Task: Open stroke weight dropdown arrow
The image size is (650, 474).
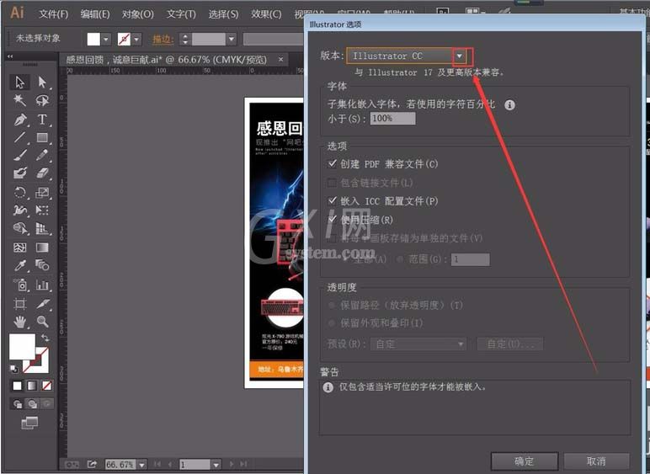Action: [x=232, y=40]
